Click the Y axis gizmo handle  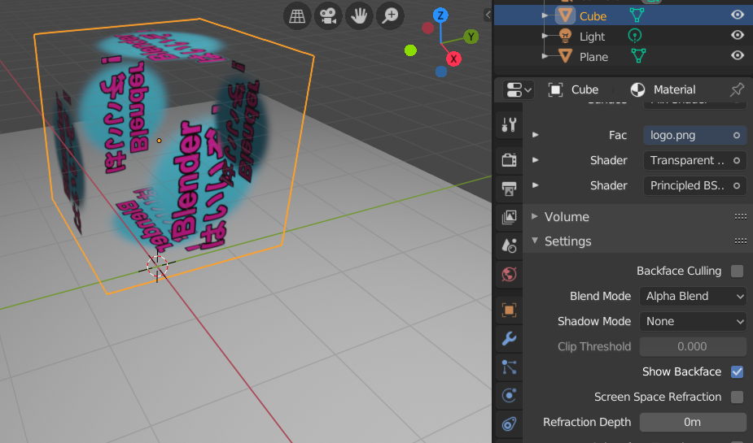click(x=471, y=37)
